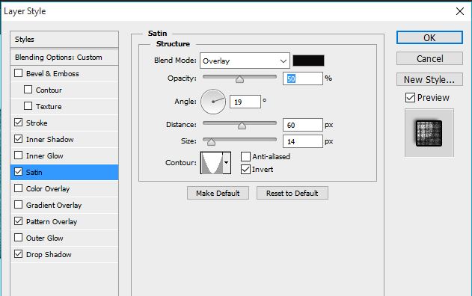This screenshot has width=472, height=296.
Task: Open the Contour picker dropdown arrow
Action: (x=227, y=163)
